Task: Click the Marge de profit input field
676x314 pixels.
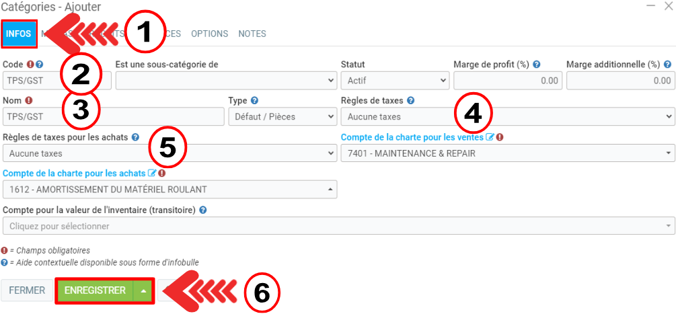Action: point(507,81)
